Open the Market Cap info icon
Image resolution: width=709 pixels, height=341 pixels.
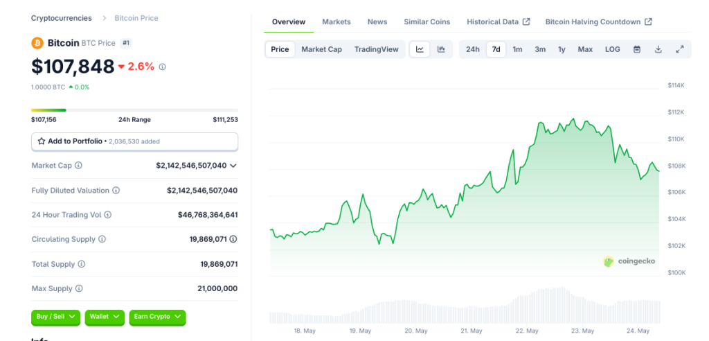point(78,166)
